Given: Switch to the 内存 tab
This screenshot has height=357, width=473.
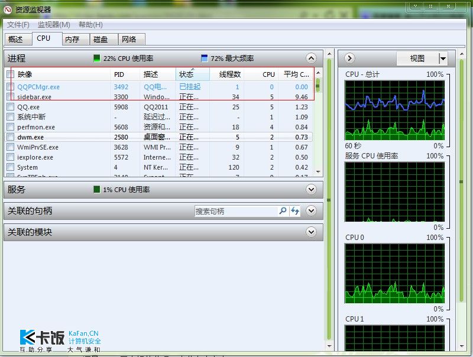Looking at the screenshot, I should click(x=76, y=40).
